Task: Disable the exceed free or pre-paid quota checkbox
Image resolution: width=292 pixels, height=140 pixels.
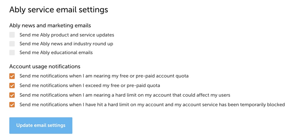Action: (x=12, y=86)
